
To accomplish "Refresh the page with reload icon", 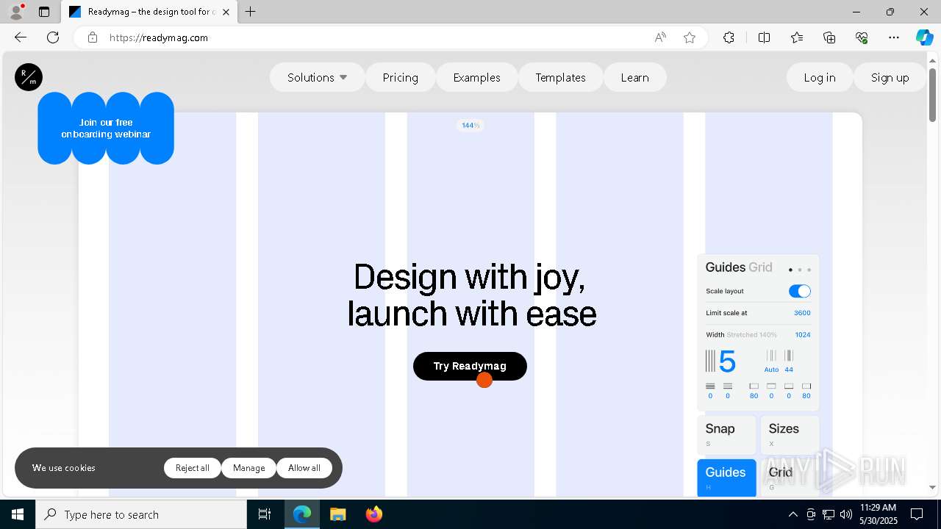I will click(x=53, y=37).
